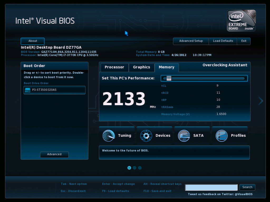
Task: Click the Memory Voltage value 1.6500
Action: (221, 114)
